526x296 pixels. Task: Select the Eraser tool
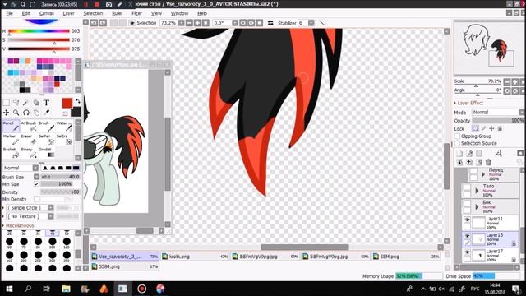29,140
